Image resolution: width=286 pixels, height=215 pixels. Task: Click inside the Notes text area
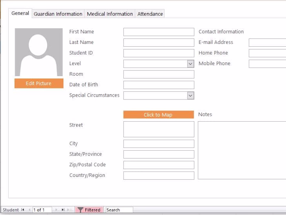coord(242,150)
